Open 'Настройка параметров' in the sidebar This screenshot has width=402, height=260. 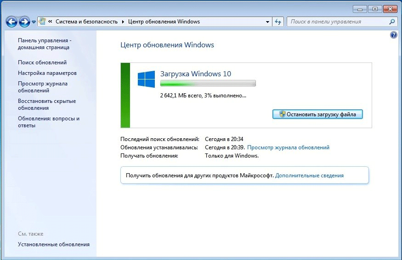[47, 73]
